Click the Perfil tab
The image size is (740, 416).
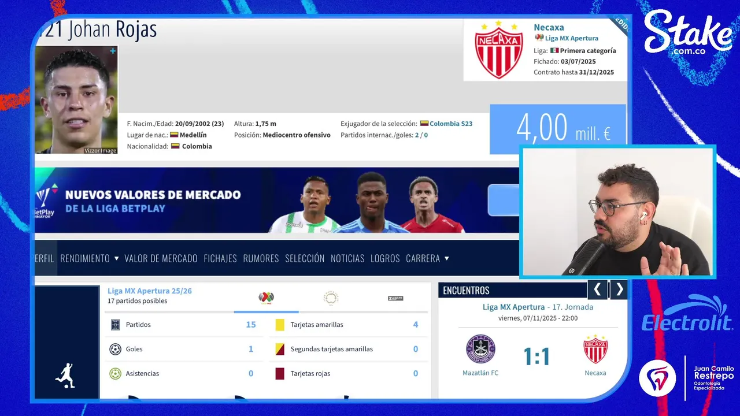tap(45, 258)
